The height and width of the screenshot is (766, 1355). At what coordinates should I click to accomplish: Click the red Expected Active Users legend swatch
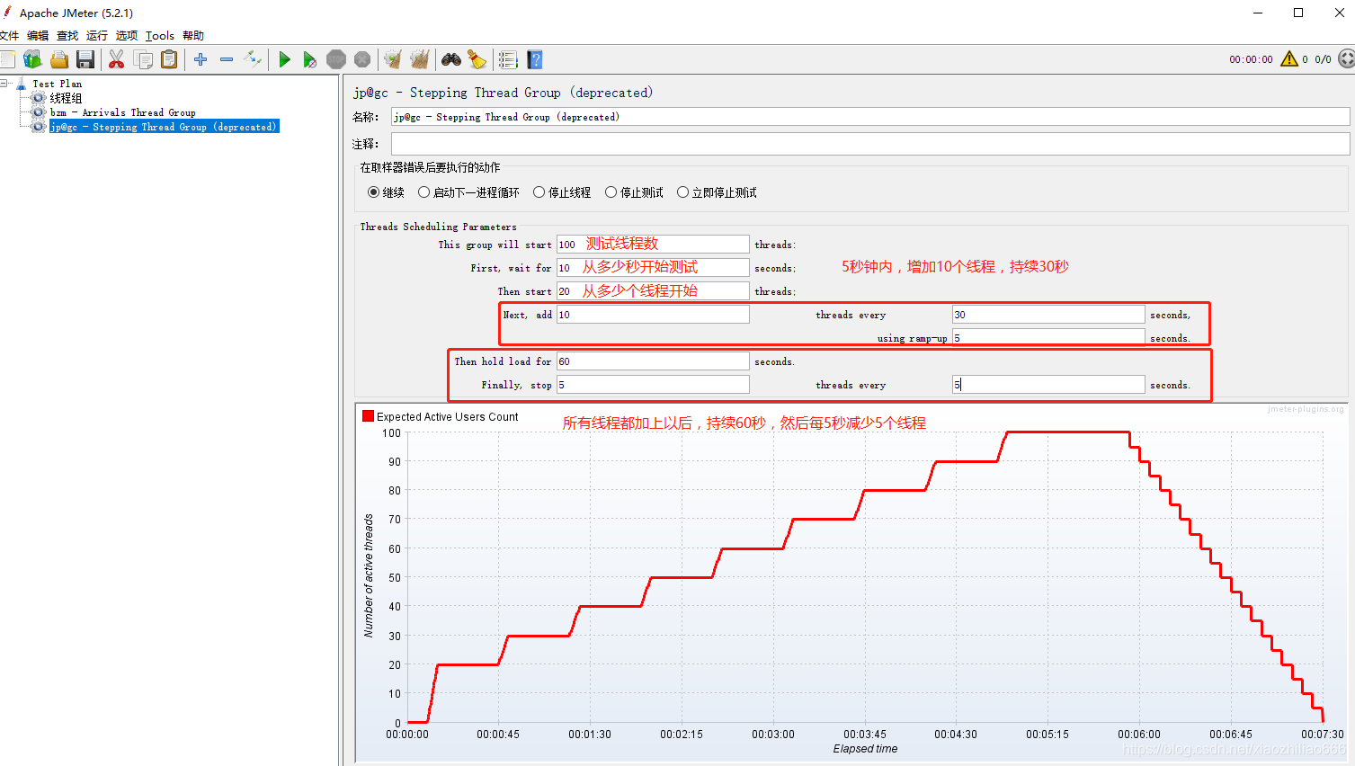(368, 416)
